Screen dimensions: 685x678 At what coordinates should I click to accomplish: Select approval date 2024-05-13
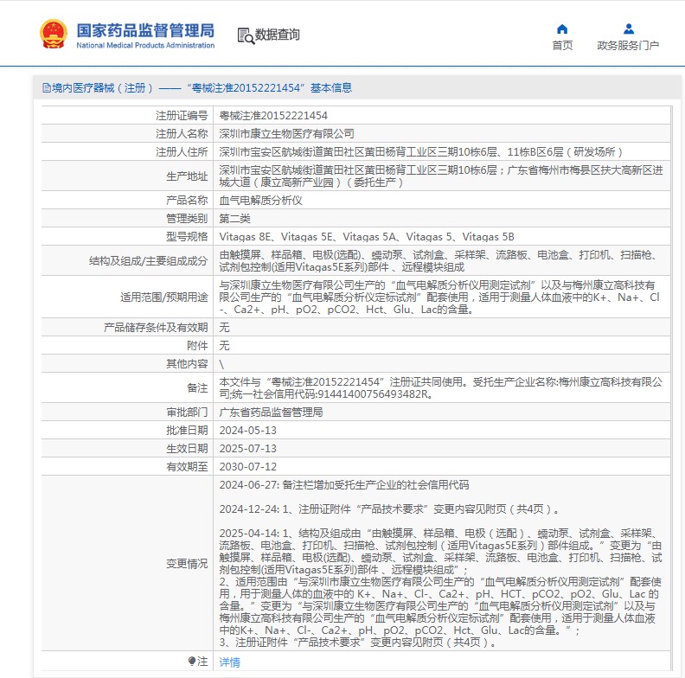(248, 431)
